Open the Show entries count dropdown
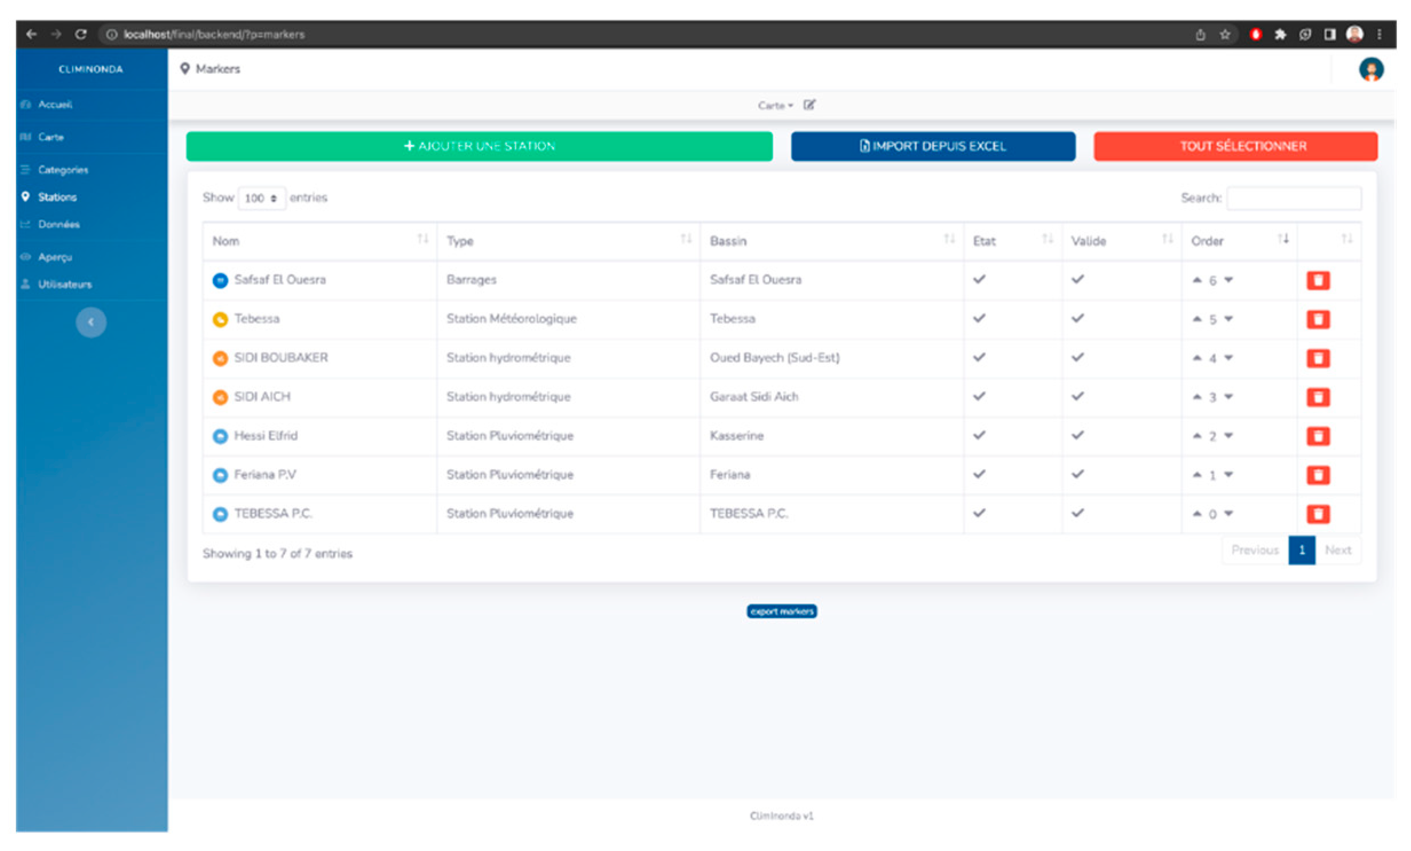Image resolution: width=1411 pixels, height=851 pixels. tap(261, 198)
